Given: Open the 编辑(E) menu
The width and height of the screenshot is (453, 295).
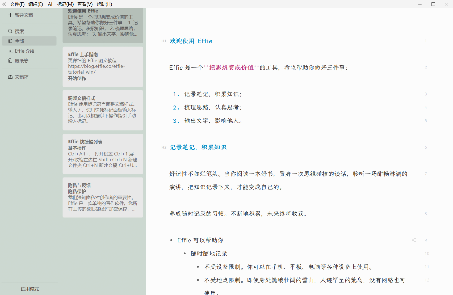Looking at the screenshot, I should tap(36, 4).
